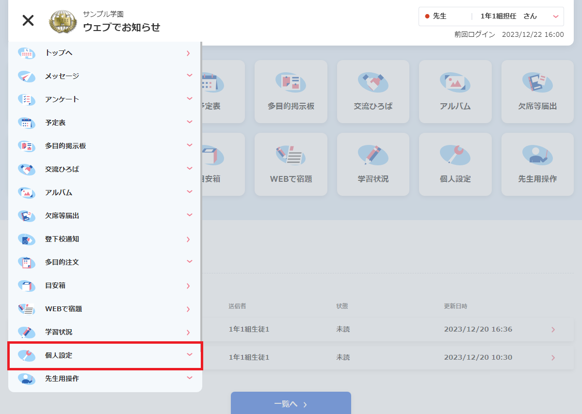The height and width of the screenshot is (414, 582).
Task: Select 登下校通知 in the side menu
Action: pyautogui.click(x=62, y=239)
